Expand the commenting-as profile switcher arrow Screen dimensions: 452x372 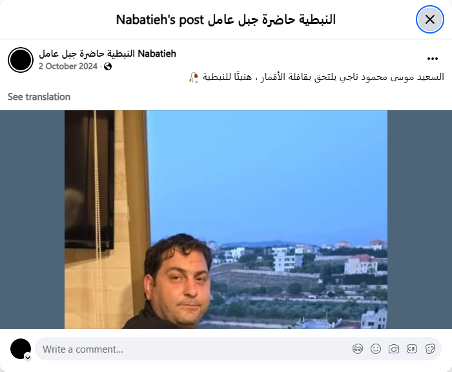28,357
